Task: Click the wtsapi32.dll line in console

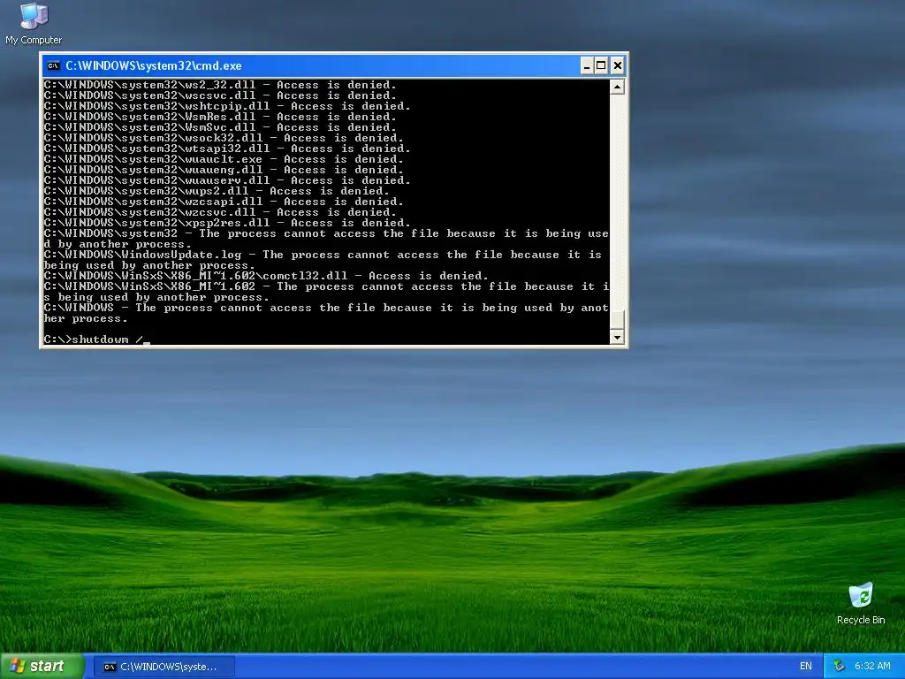Action: (227, 149)
